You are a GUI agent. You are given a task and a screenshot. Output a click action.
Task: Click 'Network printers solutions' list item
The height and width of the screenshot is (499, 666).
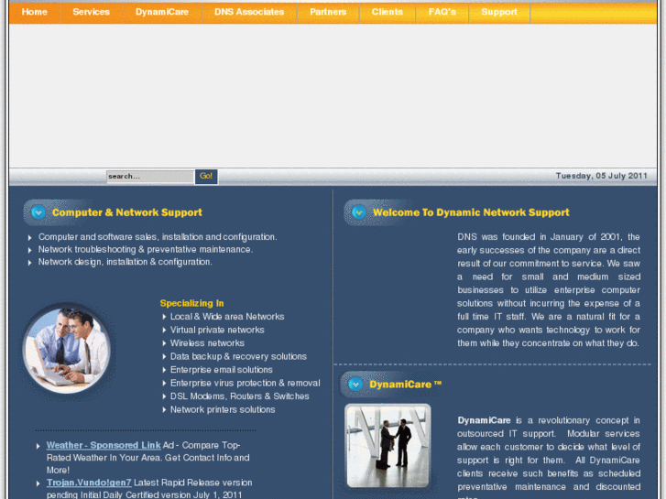(x=223, y=410)
